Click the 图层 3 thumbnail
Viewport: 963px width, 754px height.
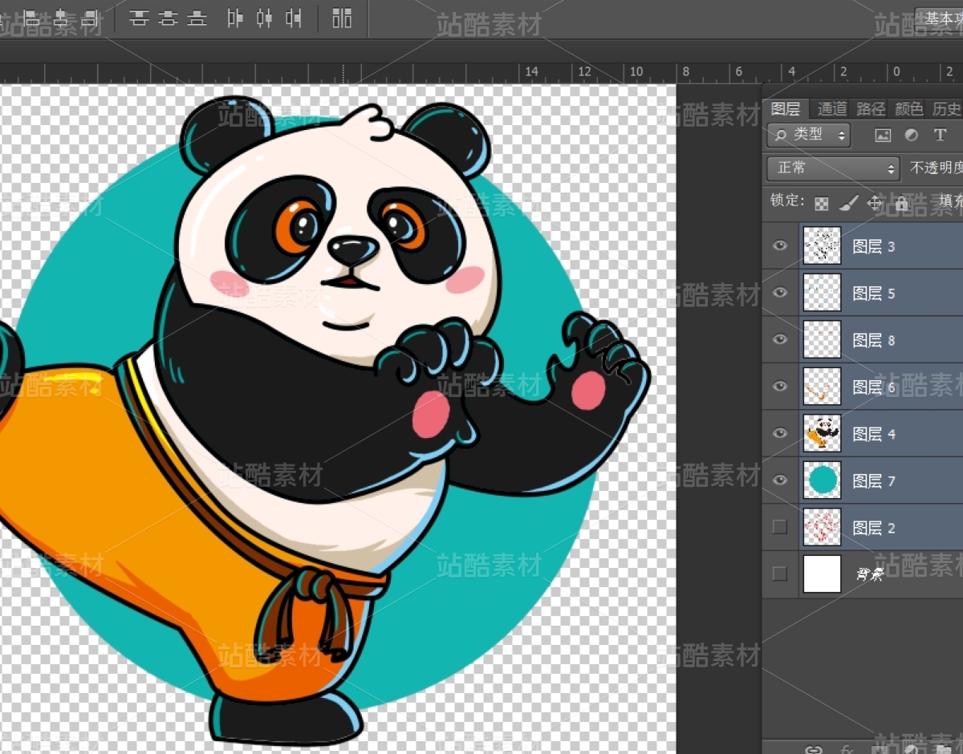[822, 245]
